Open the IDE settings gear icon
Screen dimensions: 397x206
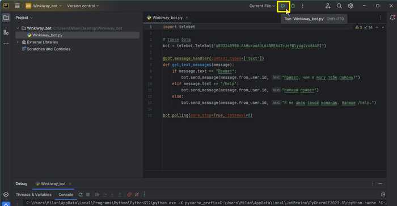tap(350, 6)
